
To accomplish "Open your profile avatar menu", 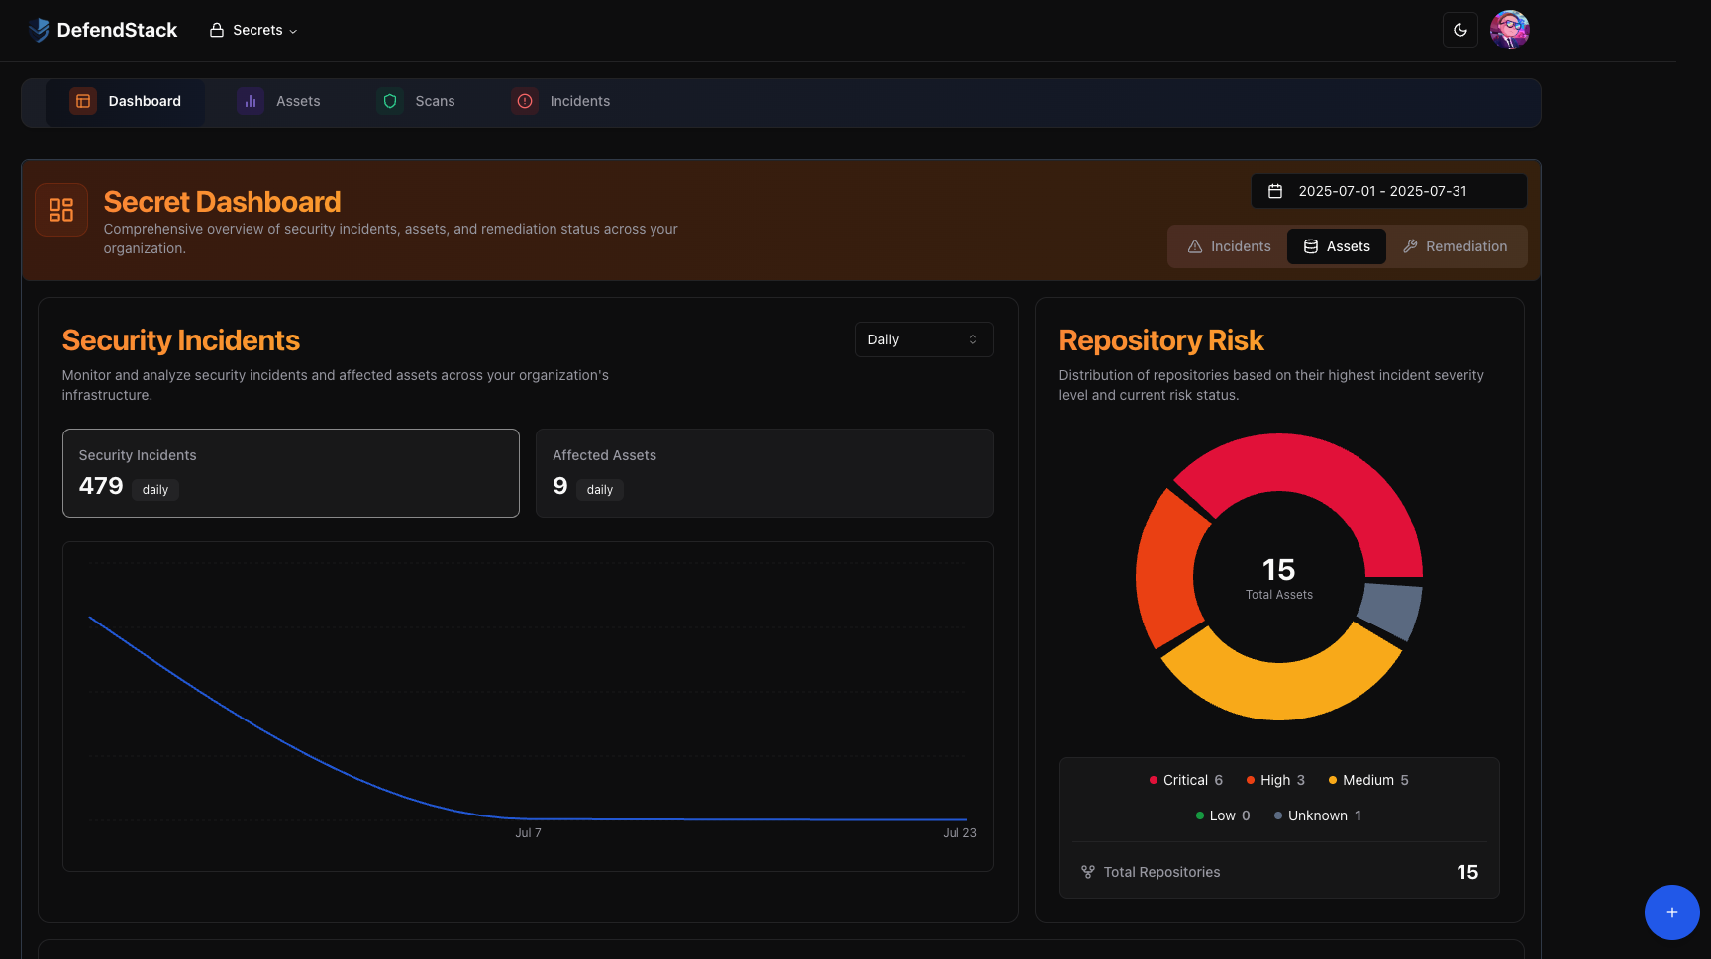I will click(x=1508, y=30).
